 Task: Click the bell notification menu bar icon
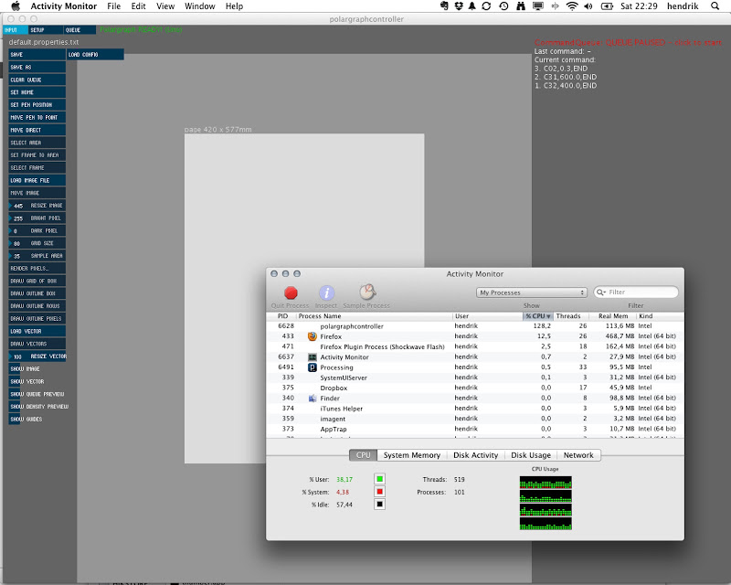pos(472,6)
